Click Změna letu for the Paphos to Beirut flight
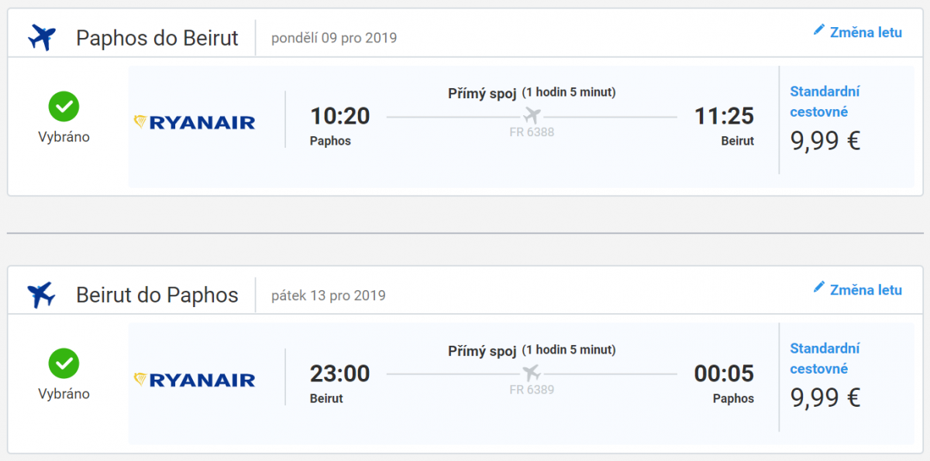This screenshot has height=461, width=930. (866, 32)
